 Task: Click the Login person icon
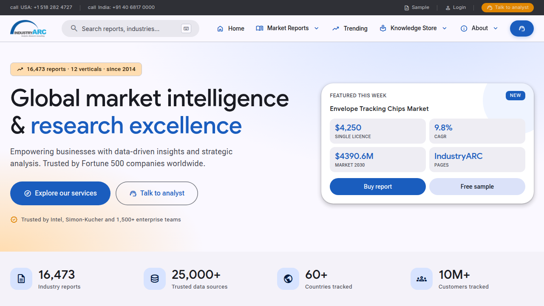(x=448, y=8)
